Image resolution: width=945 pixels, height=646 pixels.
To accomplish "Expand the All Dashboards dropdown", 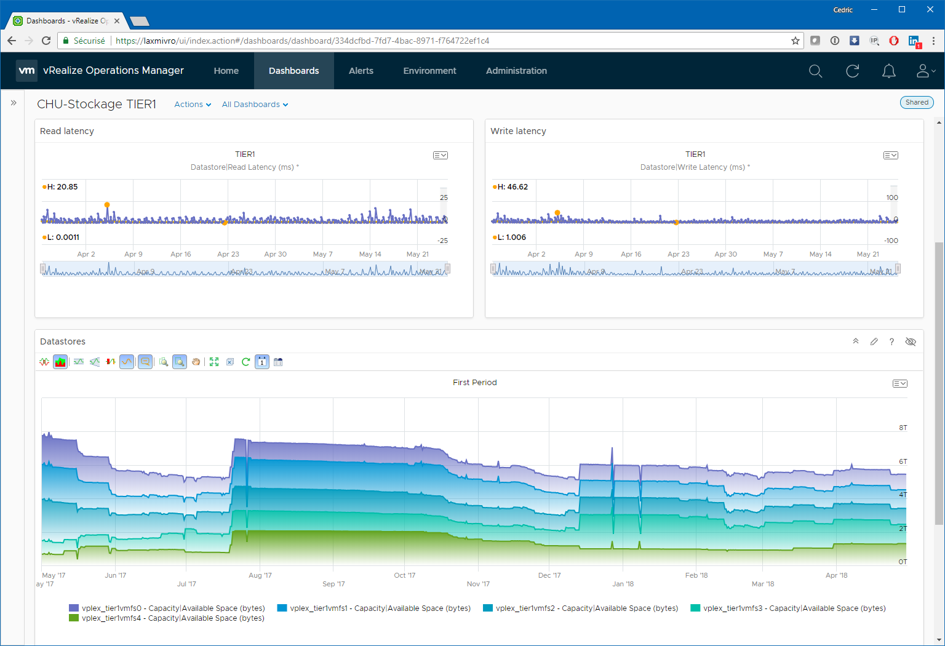I will (x=255, y=105).
